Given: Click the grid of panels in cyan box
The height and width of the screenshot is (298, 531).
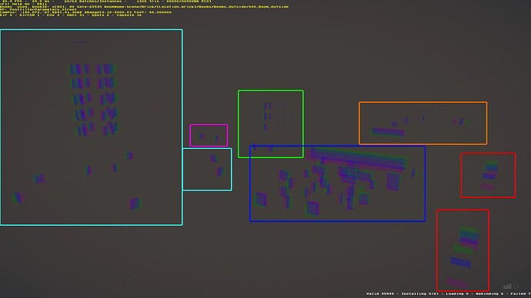Looking at the screenshot, I should [94, 100].
